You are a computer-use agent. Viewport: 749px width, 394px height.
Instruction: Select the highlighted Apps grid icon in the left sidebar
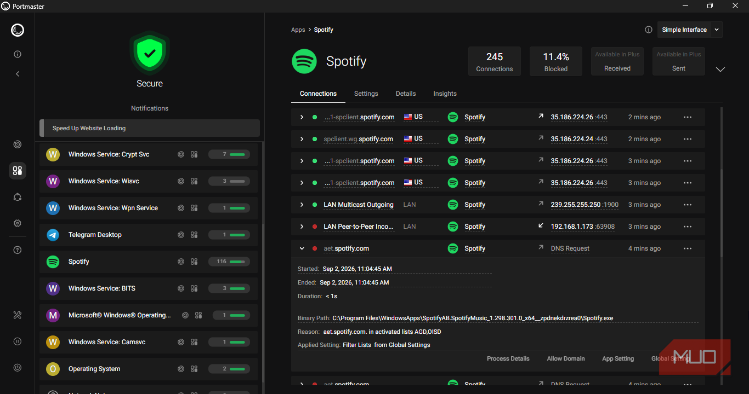pos(18,171)
